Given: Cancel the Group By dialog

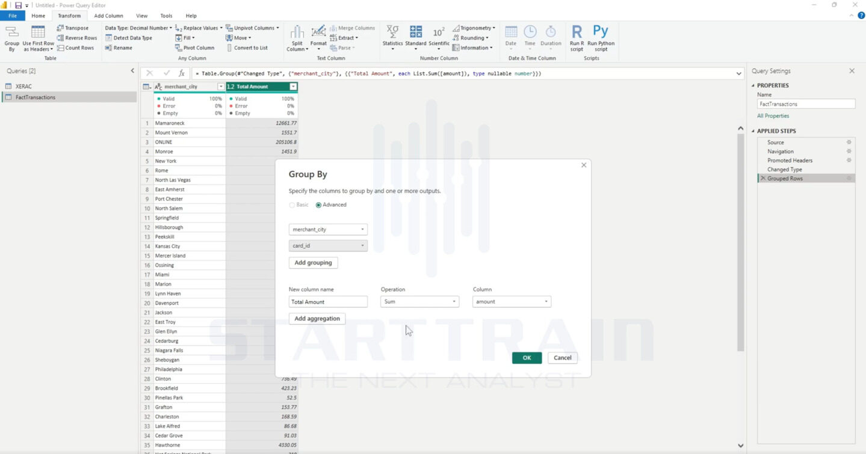Looking at the screenshot, I should coord(563,358).
